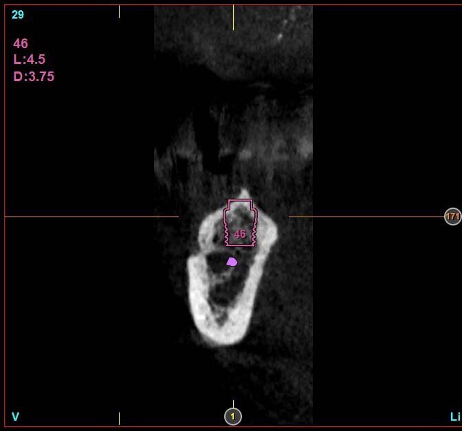
Task: Click the thick white cortical bone at mandible base
Action: [x=220, y=333]
